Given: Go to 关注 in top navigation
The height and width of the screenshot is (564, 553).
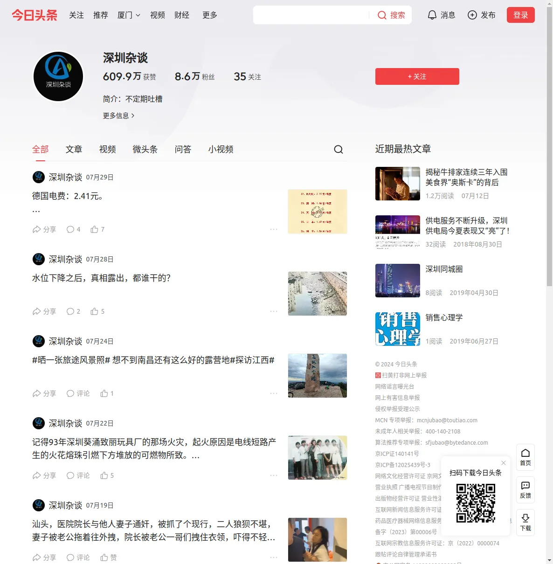Looking at the screenshot, I should click(x=76, y=15).
